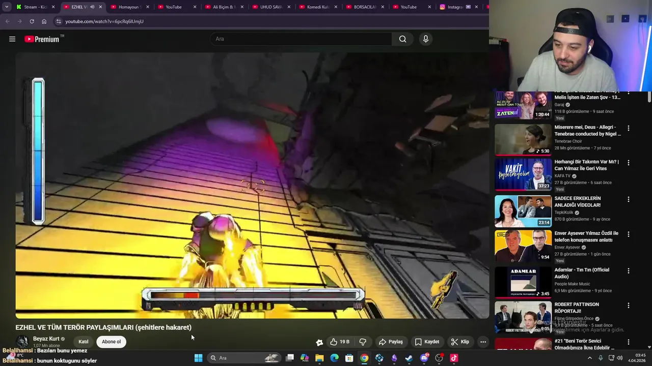The image size is (652, 366).
Task: Open more actions menu beside Klip
Action: (x=483, y=342)
